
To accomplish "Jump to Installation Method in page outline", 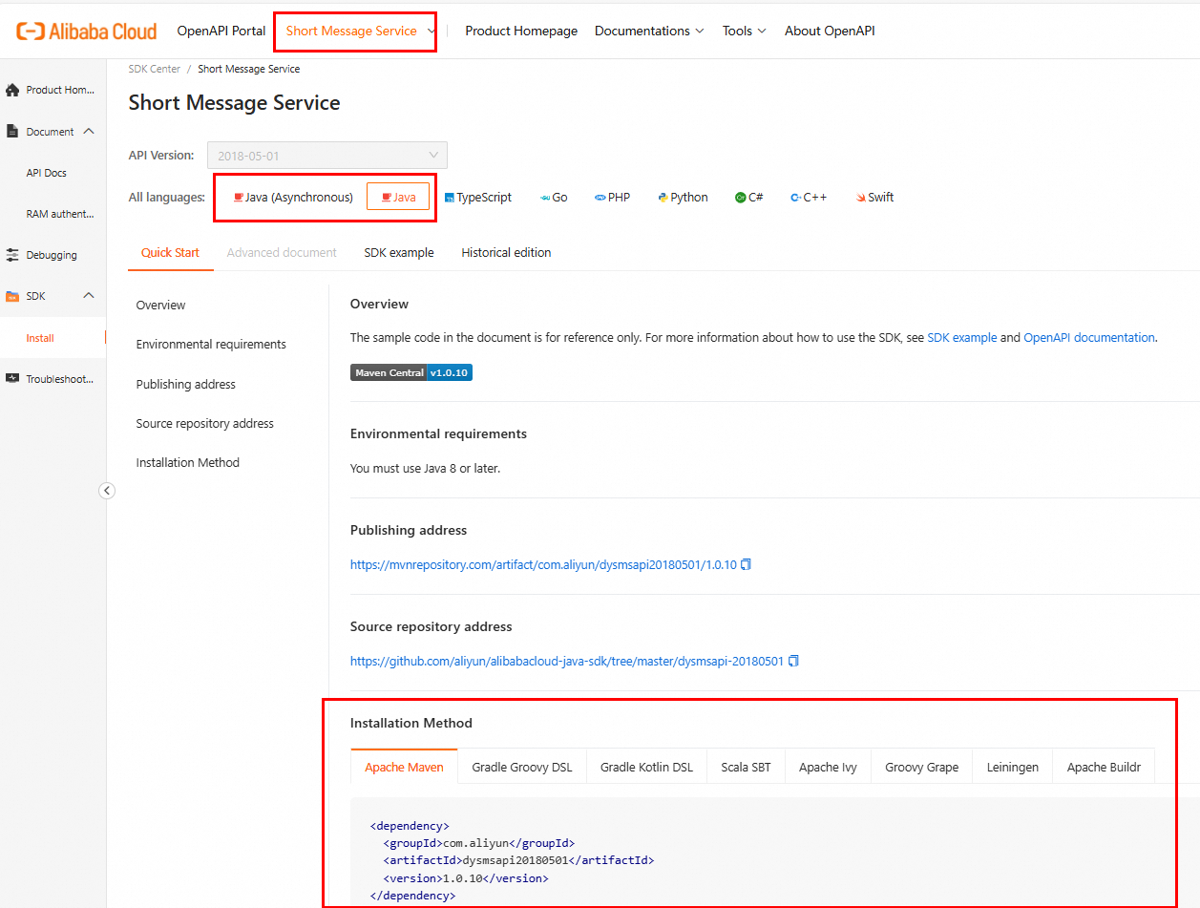I will 188,463.
